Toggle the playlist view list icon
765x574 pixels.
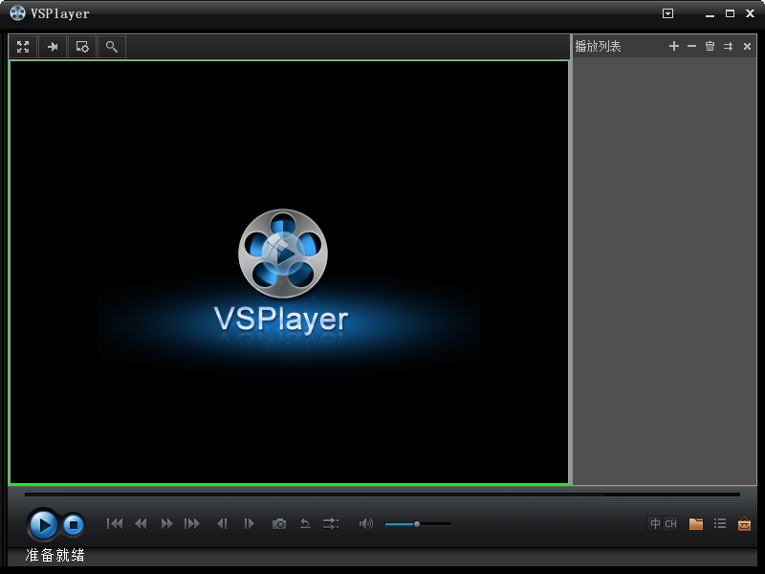pyautogui.click(x=720, y=523)
